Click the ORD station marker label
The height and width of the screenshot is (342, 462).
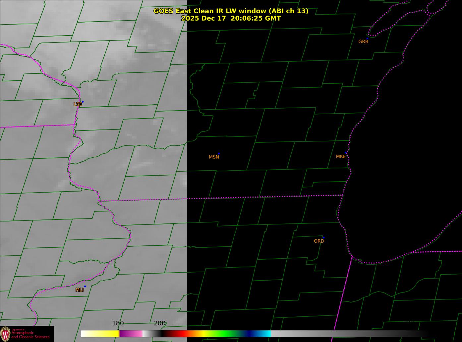click(319, 241)
